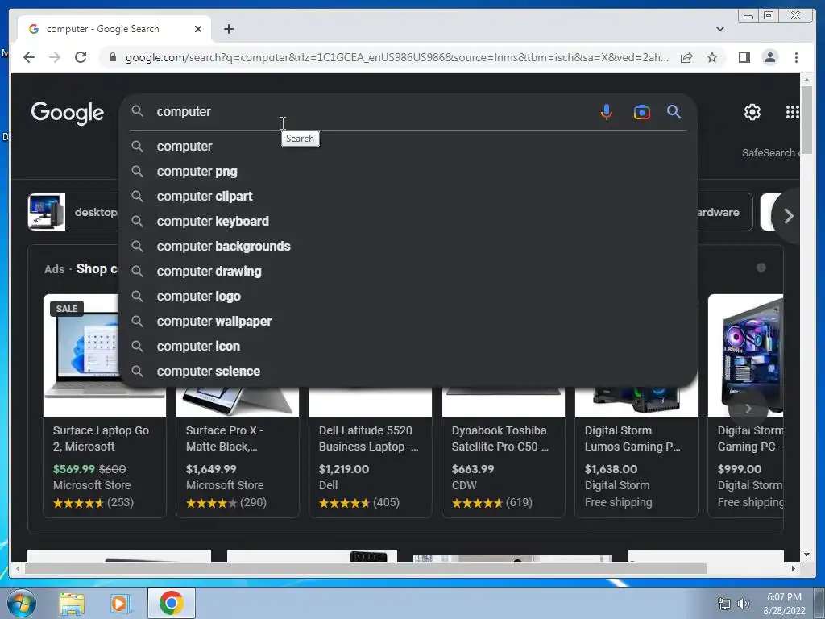The image size is (825, 619).
Task: Open the desktop filter chip
Action: coord(73,212)
